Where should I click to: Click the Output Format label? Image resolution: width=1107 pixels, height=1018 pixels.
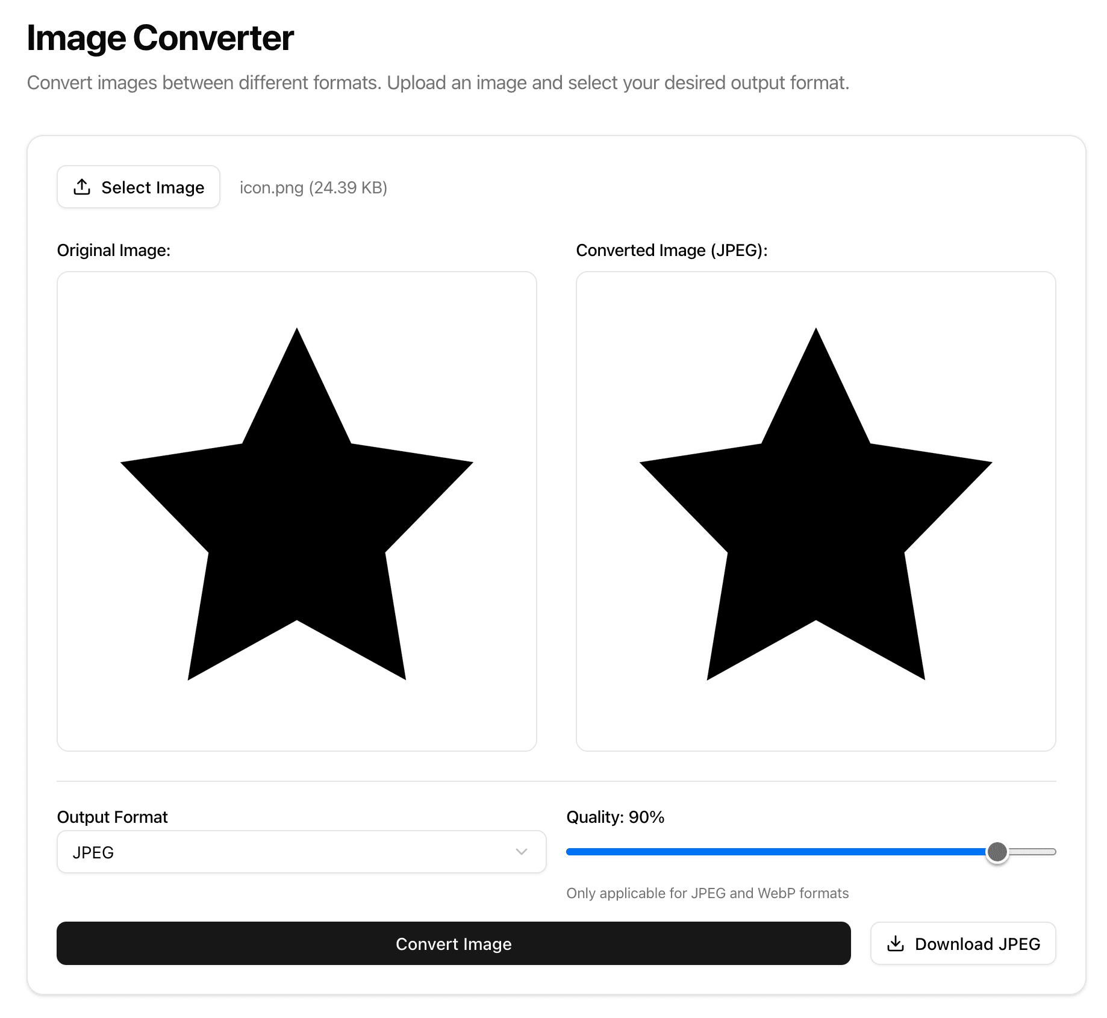pos(112,817)
